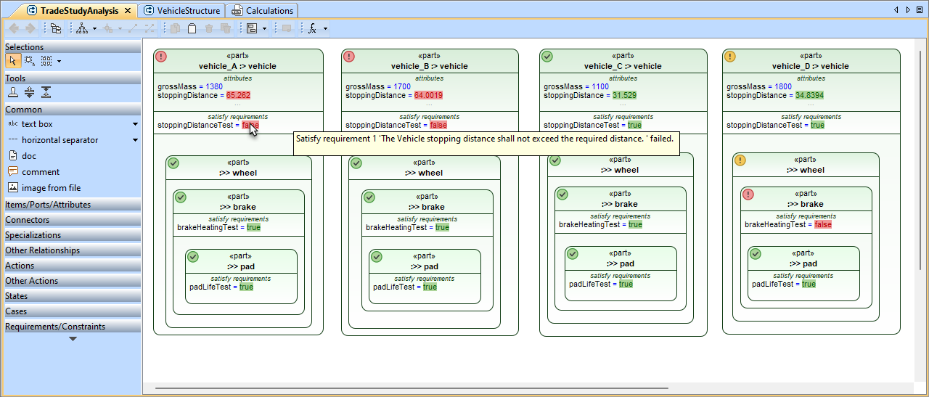The height and width of the screenshot is (397, 929).
Task: Close the TradeStudyAnalysis tab
Action: (x=128, y=11)
